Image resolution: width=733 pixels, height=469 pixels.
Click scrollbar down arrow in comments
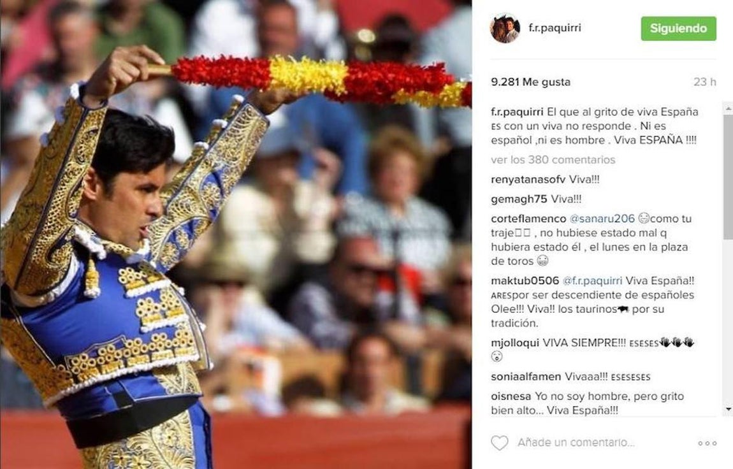(729, 409)
